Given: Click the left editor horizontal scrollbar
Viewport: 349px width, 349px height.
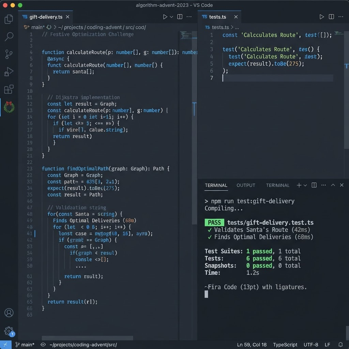Looking at the screenshot, I should click(88, 338).
